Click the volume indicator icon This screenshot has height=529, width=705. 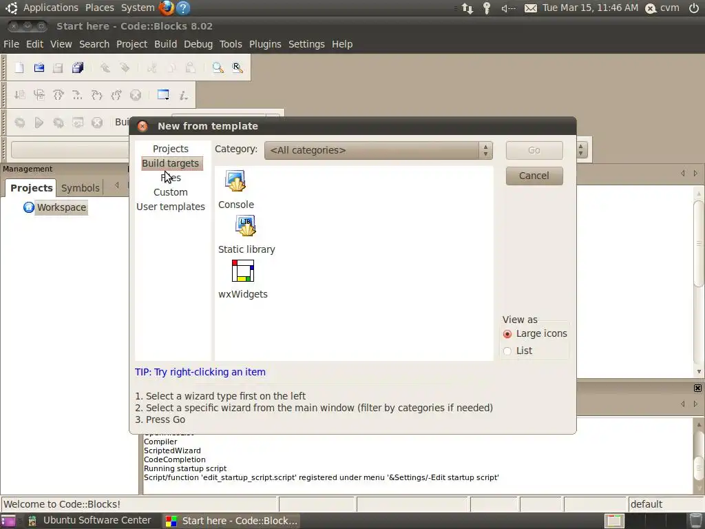pos(508,8)
